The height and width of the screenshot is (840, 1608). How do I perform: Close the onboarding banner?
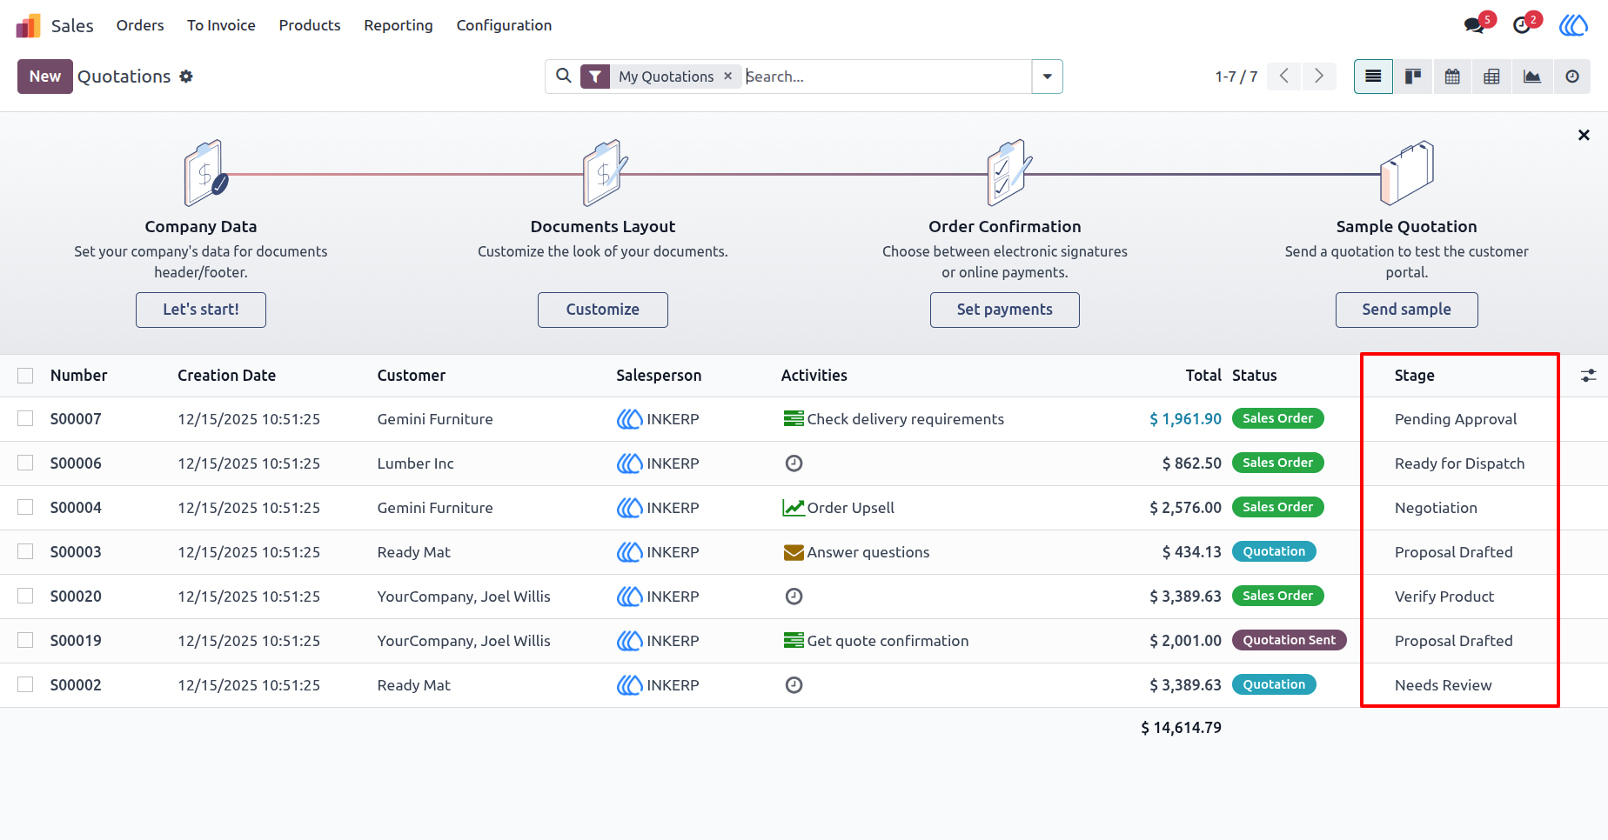pos(1584,135)
